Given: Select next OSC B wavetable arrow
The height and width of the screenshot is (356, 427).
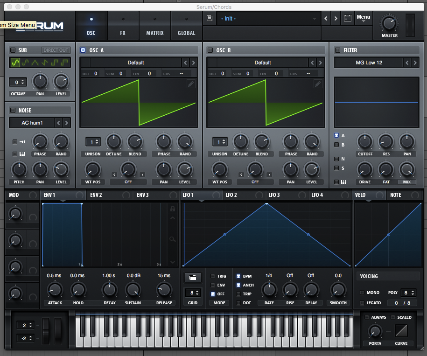Looking at the screenshot, I should pos(321,63).
